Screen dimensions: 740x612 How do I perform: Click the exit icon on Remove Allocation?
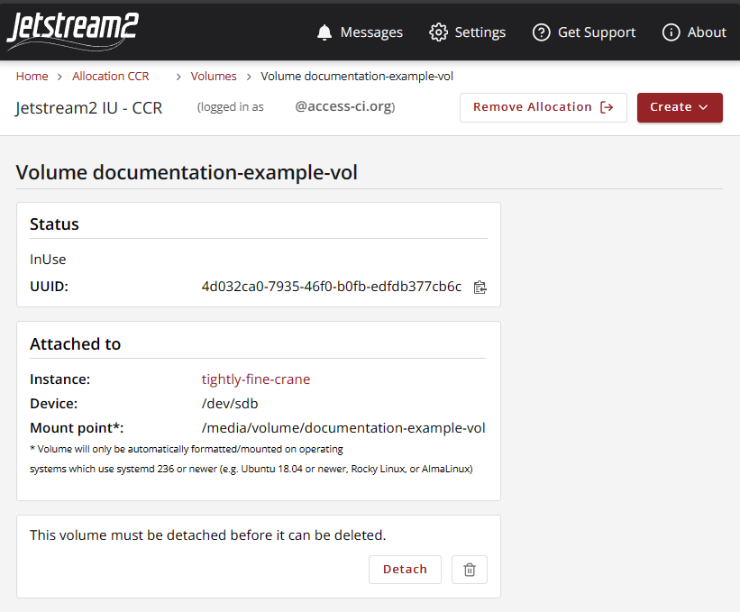click(x=605, y=106)
